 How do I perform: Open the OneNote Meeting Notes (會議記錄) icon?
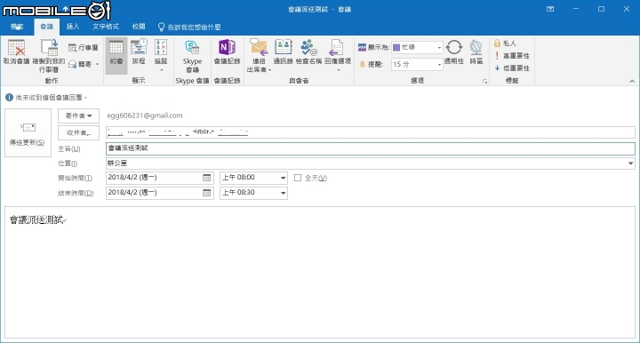coord(227,47)
